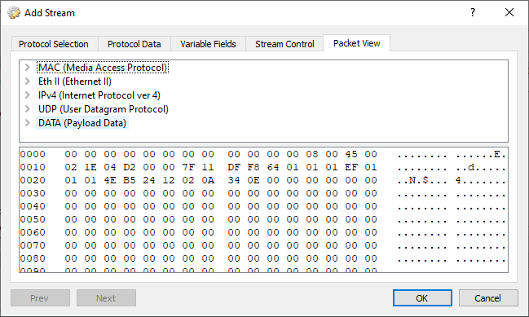
Task: Expand the UDP (User Datagram Protocol) node
Action: pyautogui.click(x=28, y=109)
